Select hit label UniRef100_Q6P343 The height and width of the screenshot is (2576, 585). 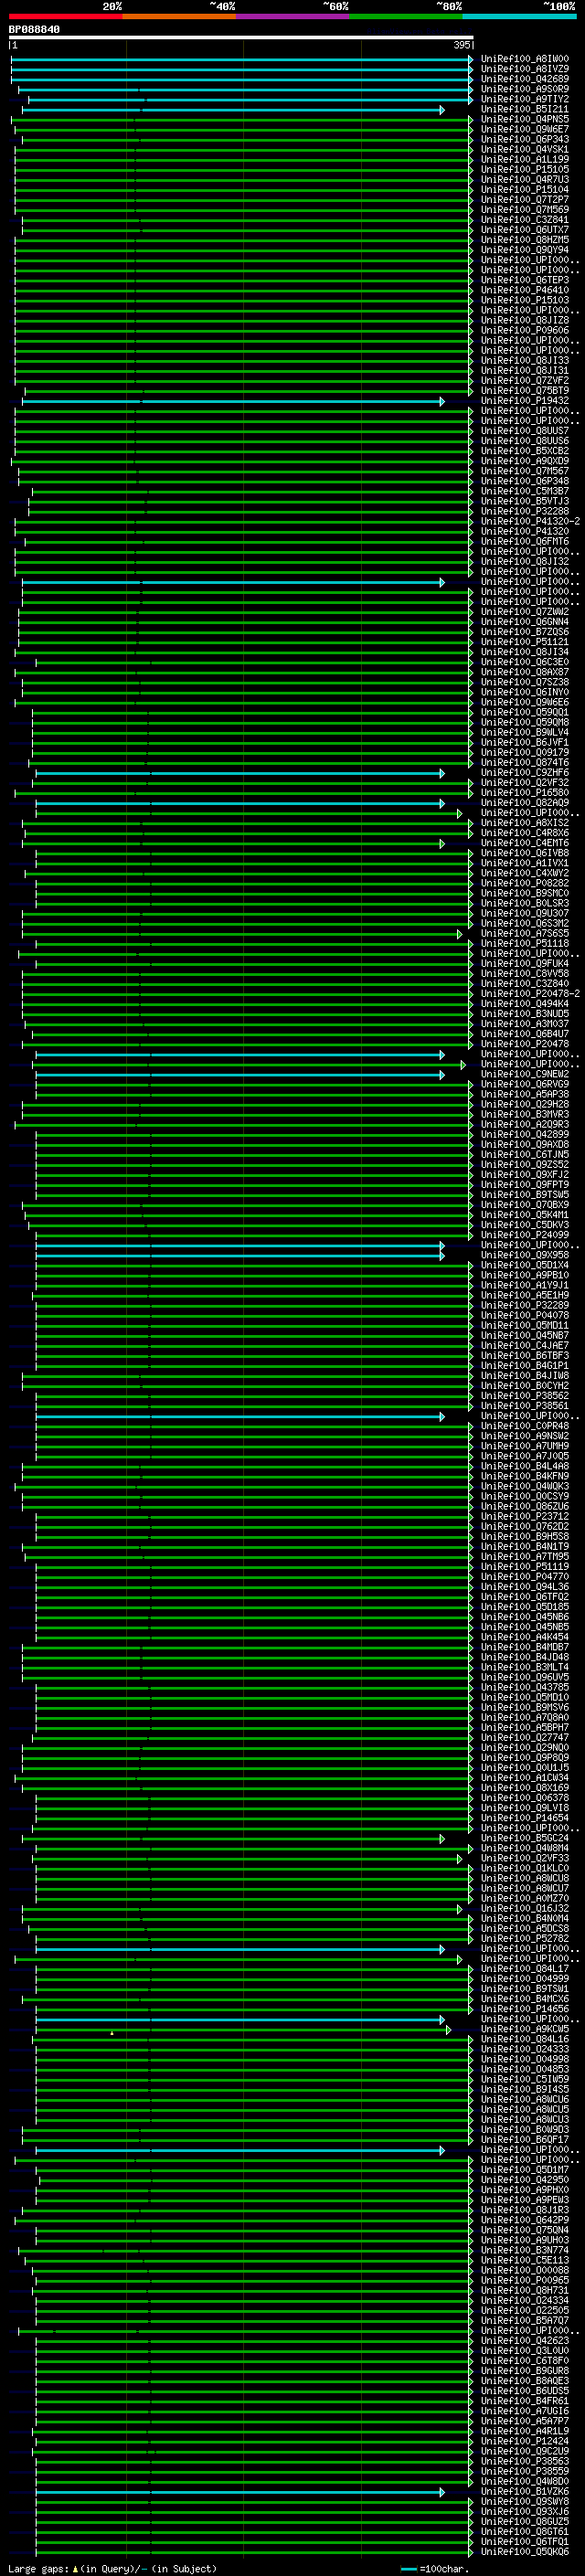(x=525, y=140)
